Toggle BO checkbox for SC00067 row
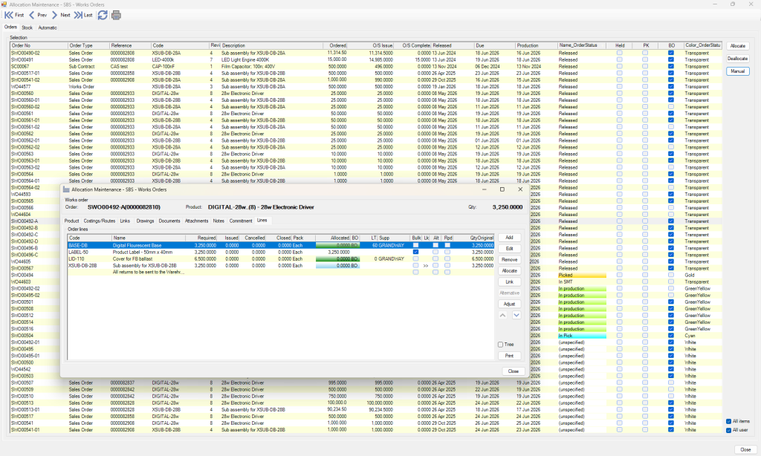The image size is (761, 456). [671, 66]
